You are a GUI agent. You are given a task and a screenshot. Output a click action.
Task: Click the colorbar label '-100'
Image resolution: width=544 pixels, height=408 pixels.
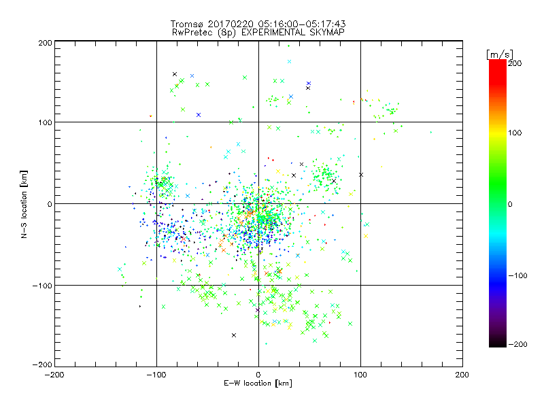517,276
